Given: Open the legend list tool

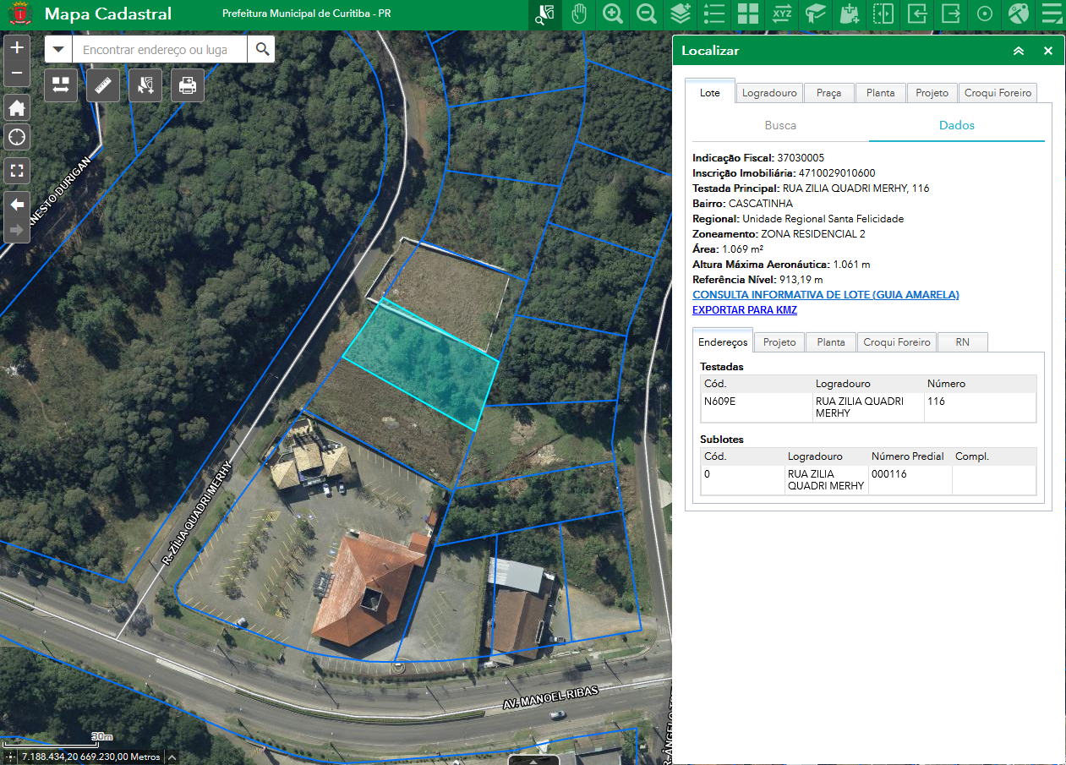Looking at the screenshot, I should click(714, 14).
